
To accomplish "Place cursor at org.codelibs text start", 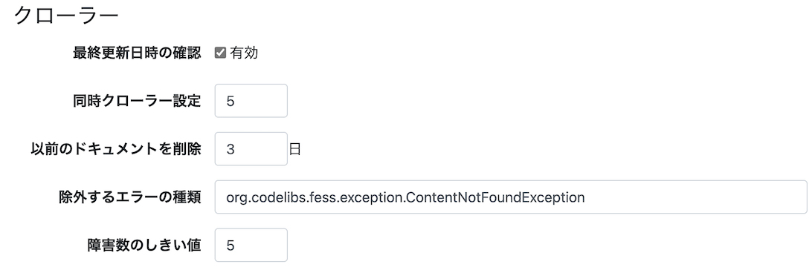I will [x=227, y=197].
